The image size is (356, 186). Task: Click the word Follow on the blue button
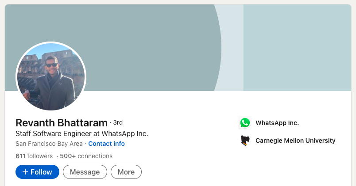coord(41,172)
